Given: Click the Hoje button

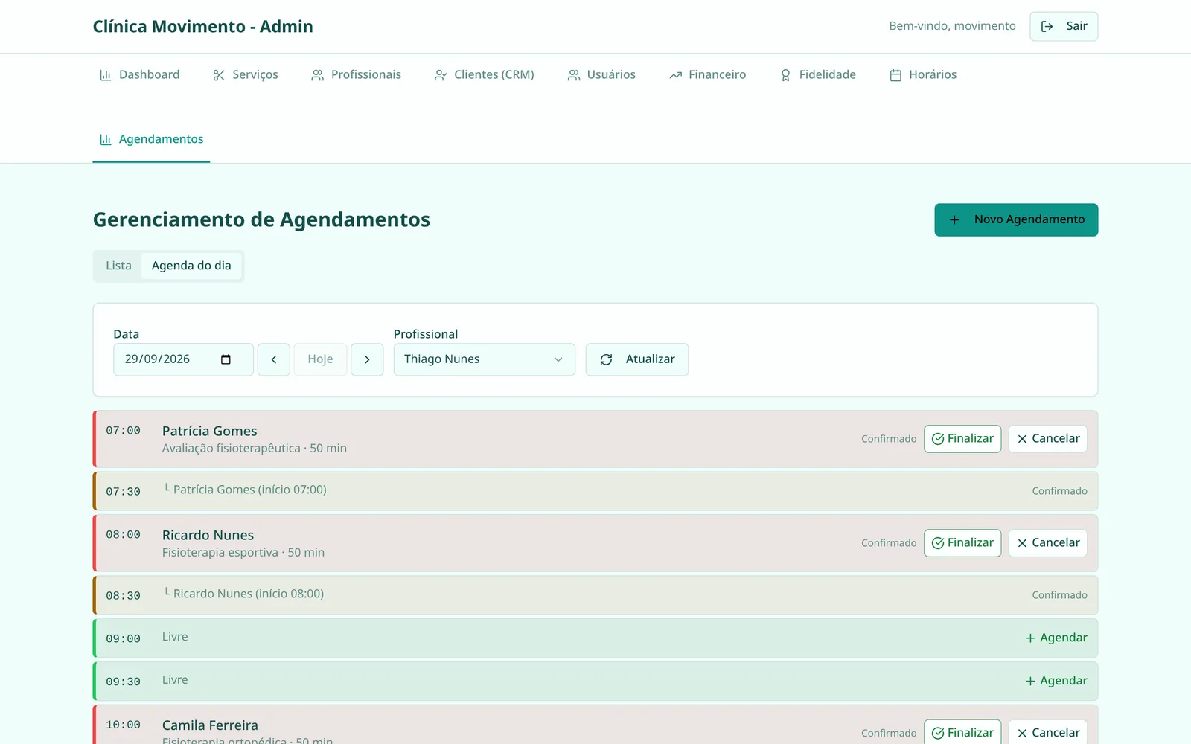Looking at the screenshot, I should coord(320,359).
